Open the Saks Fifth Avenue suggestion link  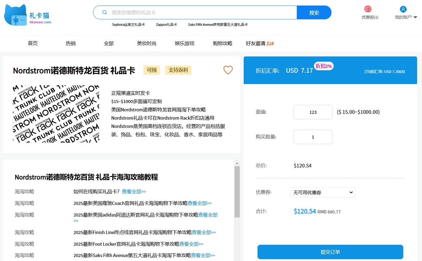[218, 25]
